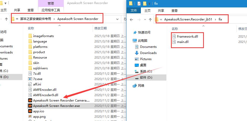This screenshot has width=247, height=121.
Task: Open 文件 menu in fix window
Action: [x=134, y=10]
